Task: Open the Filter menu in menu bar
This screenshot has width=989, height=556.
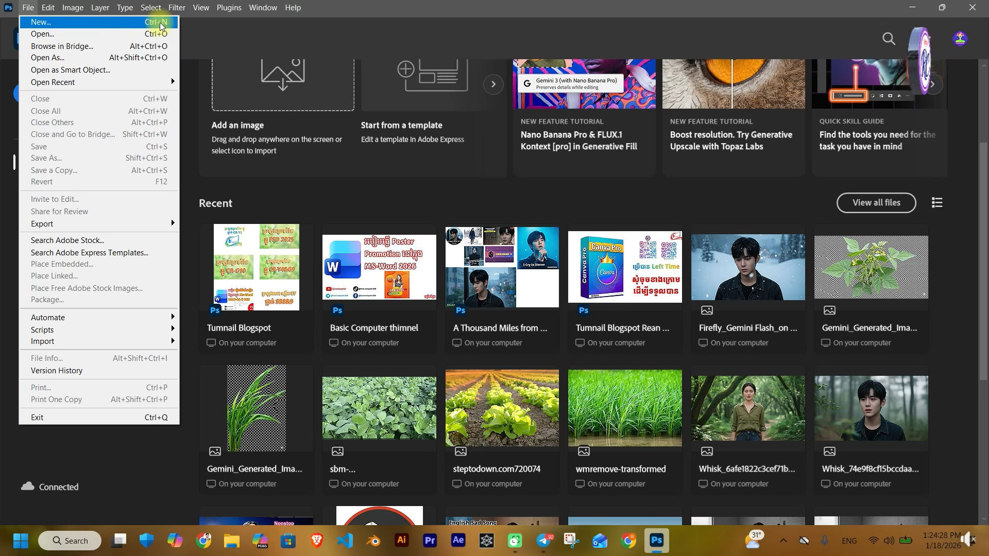Action: coord(176,8)
